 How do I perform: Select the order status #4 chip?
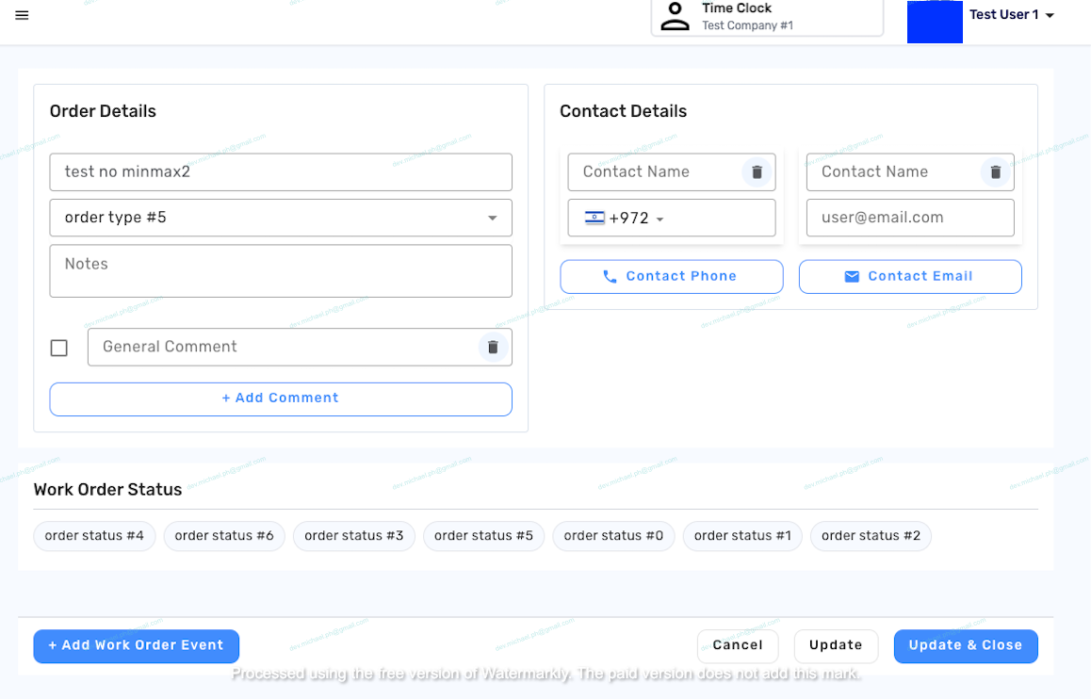click(x=94, y=536)
